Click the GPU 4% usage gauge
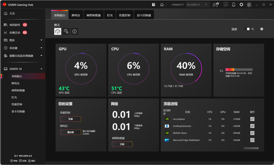Image resolution: width=274 pixels, height=165 pixels. pos(81,69)
